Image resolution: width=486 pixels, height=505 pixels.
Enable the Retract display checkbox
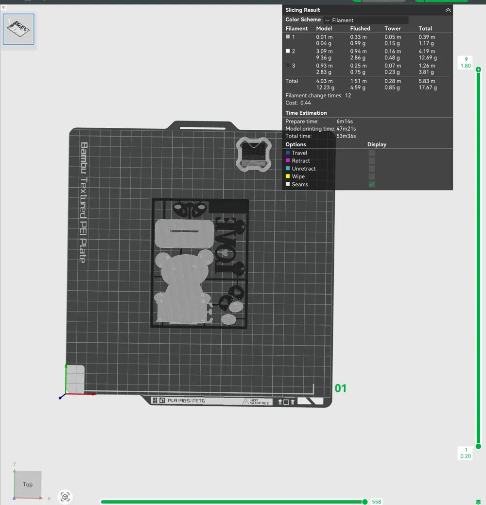372,160
